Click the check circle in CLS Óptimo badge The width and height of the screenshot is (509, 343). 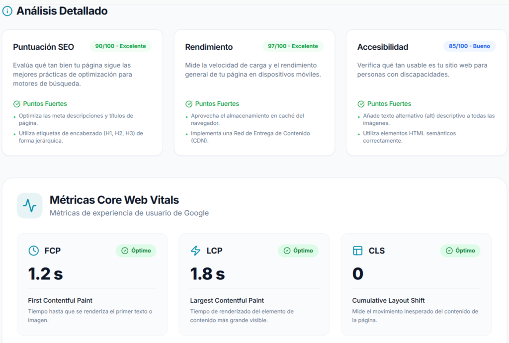(449, 251)
